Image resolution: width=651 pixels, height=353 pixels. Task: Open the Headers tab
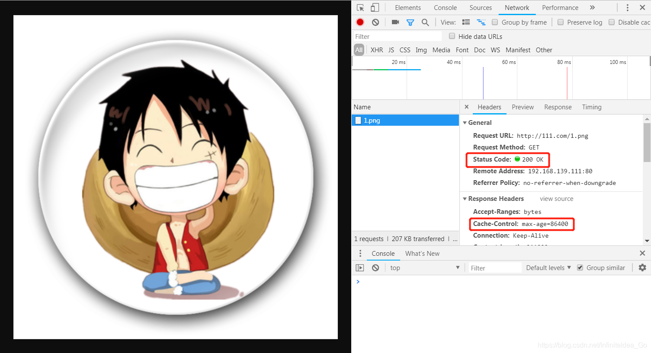click(x=489, y=107)
